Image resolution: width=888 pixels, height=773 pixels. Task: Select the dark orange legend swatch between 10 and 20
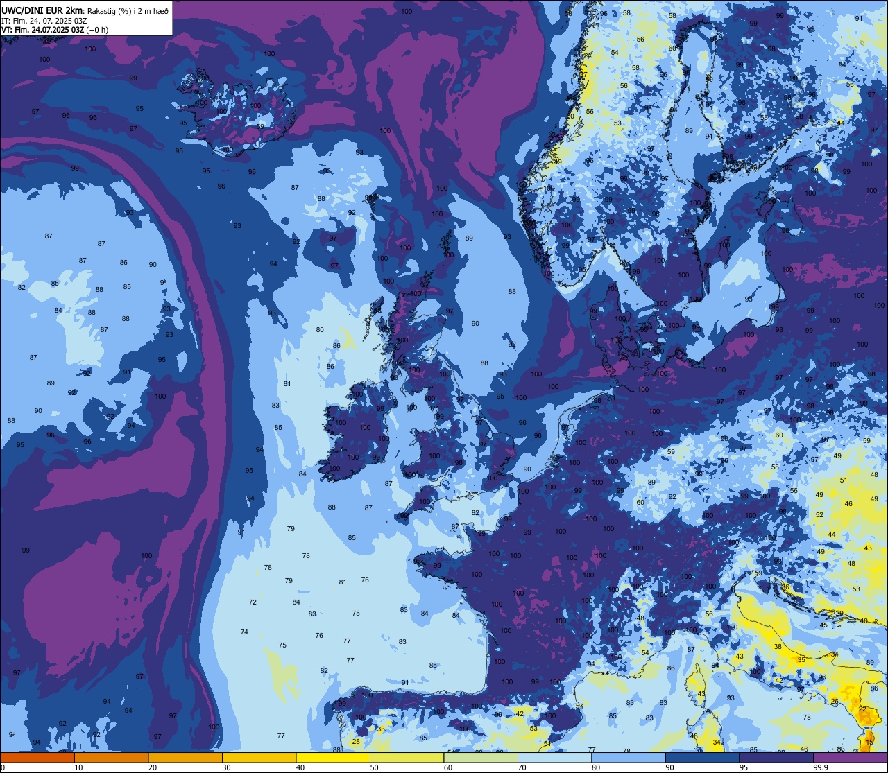(x=111, y=757)
